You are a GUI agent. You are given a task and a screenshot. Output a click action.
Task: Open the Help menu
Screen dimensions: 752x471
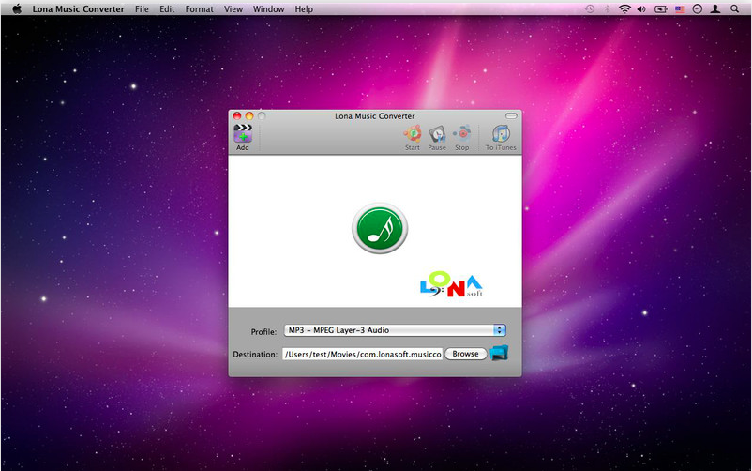(x=304, y=8)
